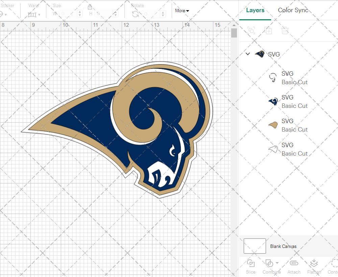Image resolution: width=338 pixels, height=277 pixels.
Task: Select the navy ram SVG layer
Action: point(288,101)
